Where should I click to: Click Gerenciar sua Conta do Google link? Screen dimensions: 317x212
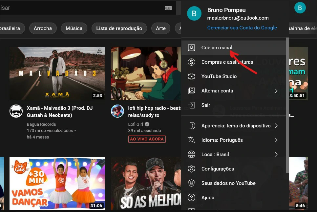242,28
